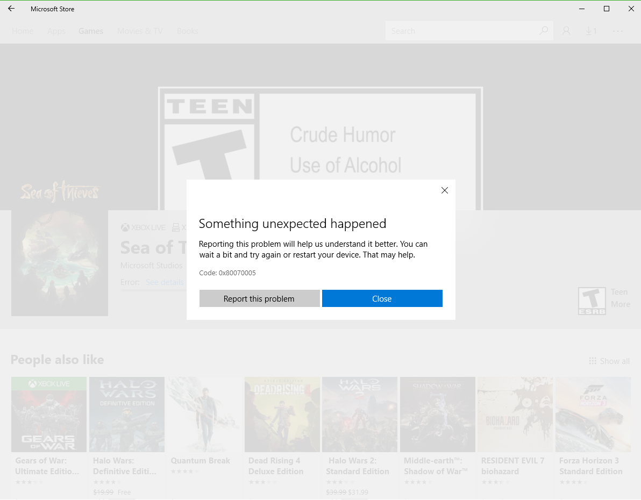The width and height of the screenshot is (641, 500).
Task: Click the More rating link
Action: 620,304
